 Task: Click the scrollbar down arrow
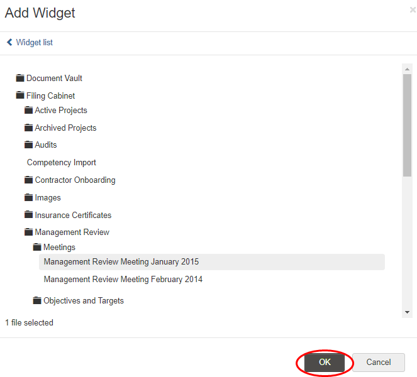(x=408, y=312)
